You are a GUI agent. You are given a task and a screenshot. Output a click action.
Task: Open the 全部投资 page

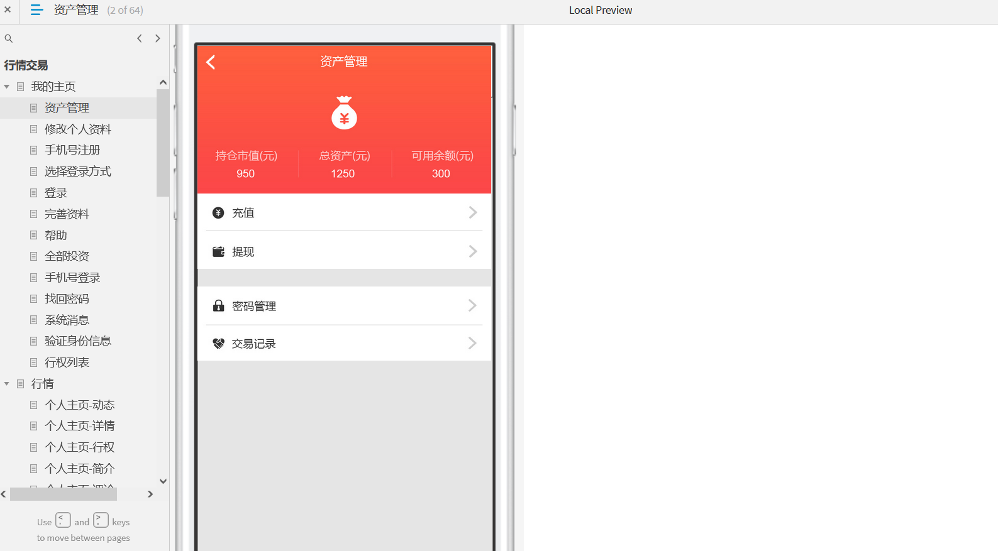point(67,256)
